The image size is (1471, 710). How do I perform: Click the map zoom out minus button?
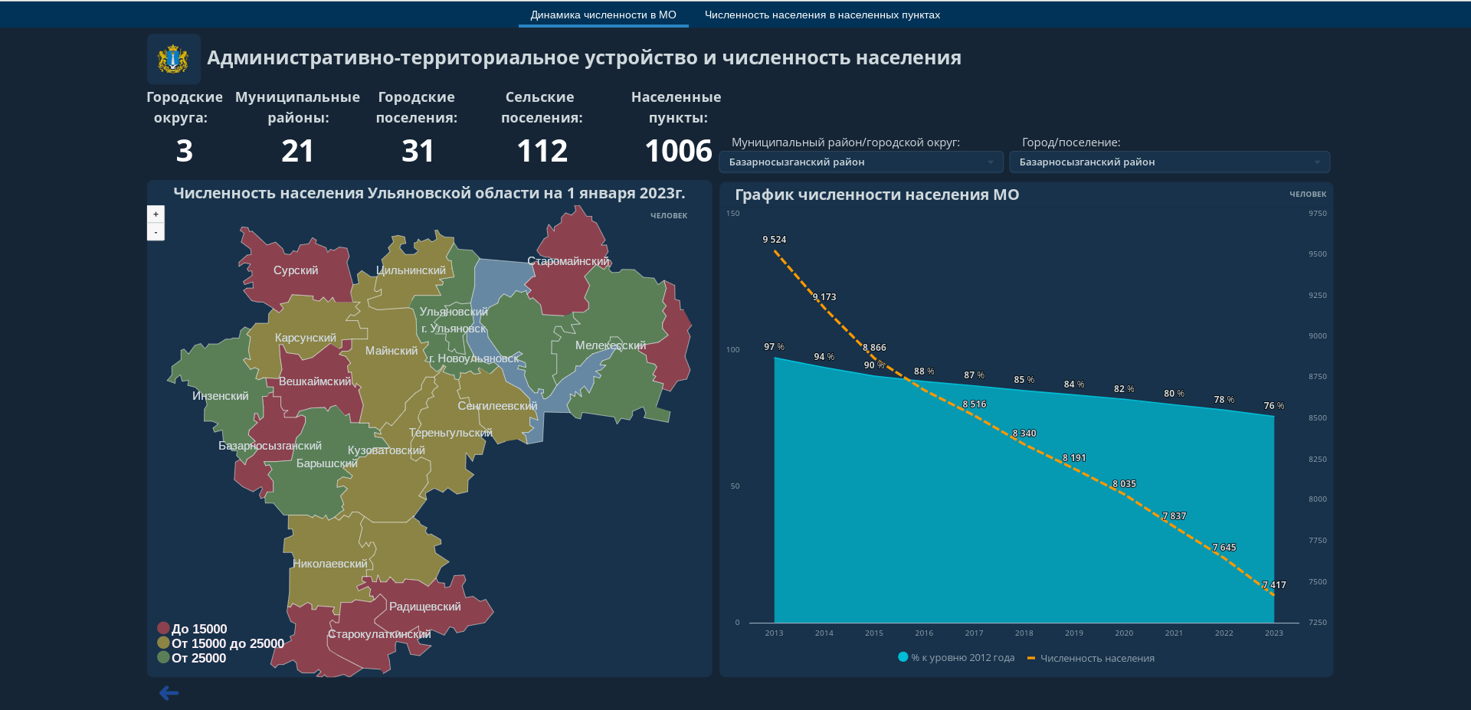(x=156, y=232)
